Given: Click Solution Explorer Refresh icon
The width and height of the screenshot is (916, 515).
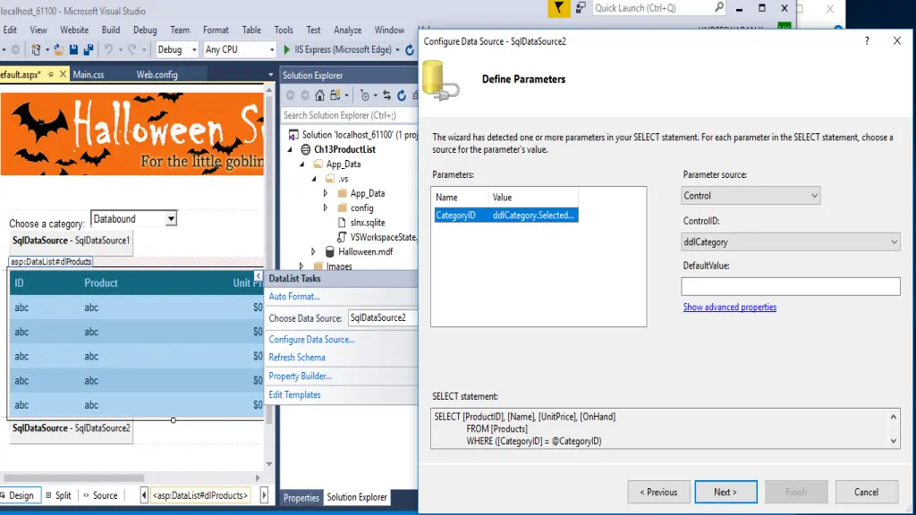Looking at the screenshot, I should (x=402, y=95).
